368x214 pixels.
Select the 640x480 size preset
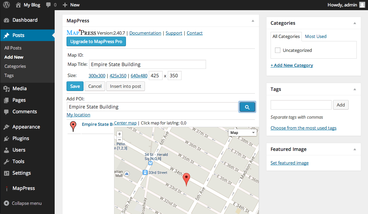139,76
